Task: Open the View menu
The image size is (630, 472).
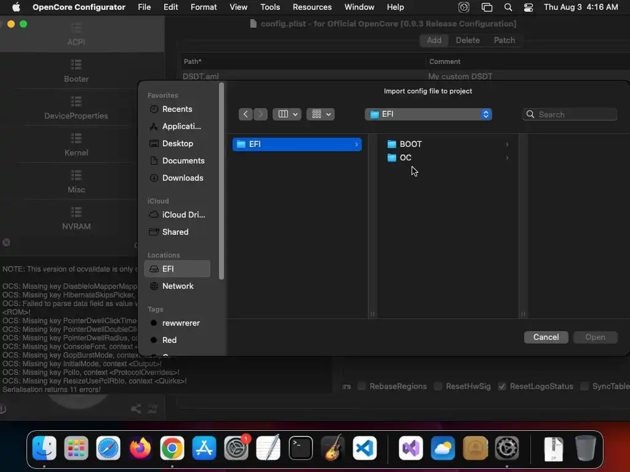Action: point(238,7)
